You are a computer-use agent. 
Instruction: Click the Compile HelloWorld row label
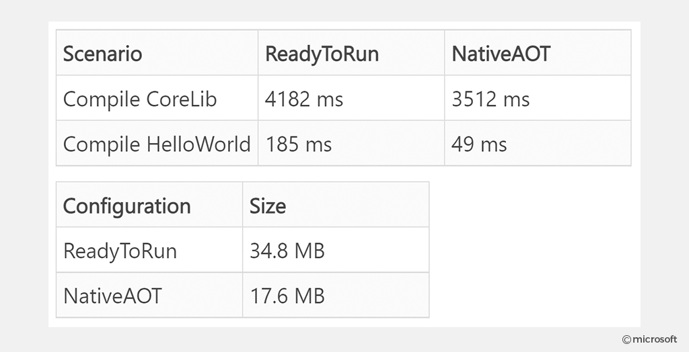click(157, 143)
